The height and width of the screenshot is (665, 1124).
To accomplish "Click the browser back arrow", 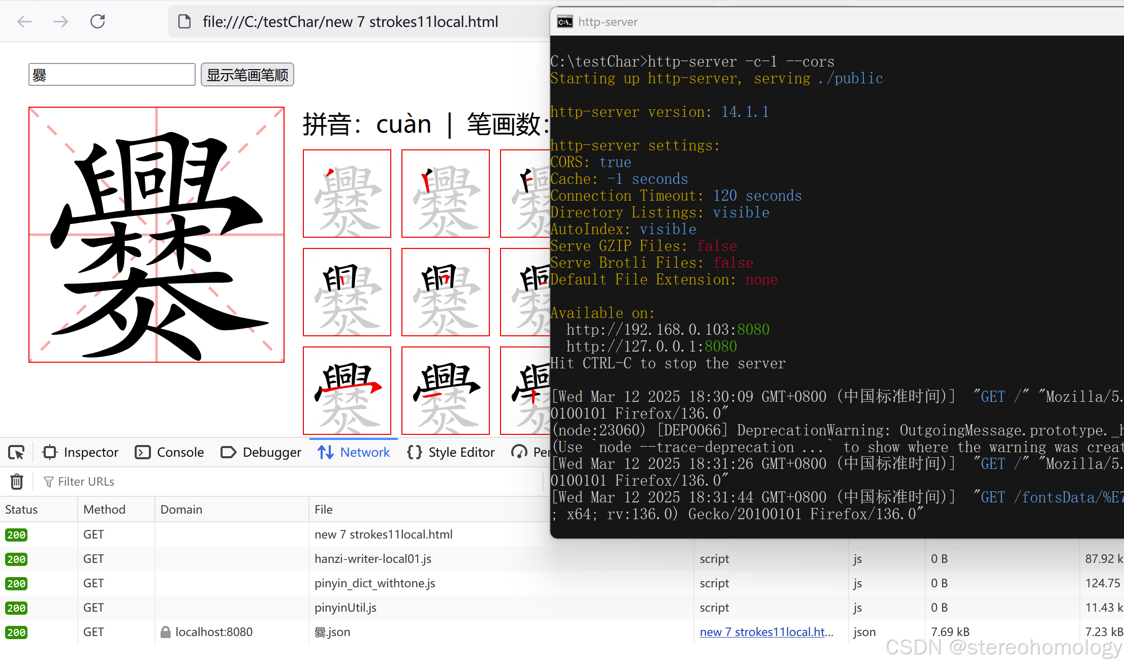I will (x=24, y=21).
